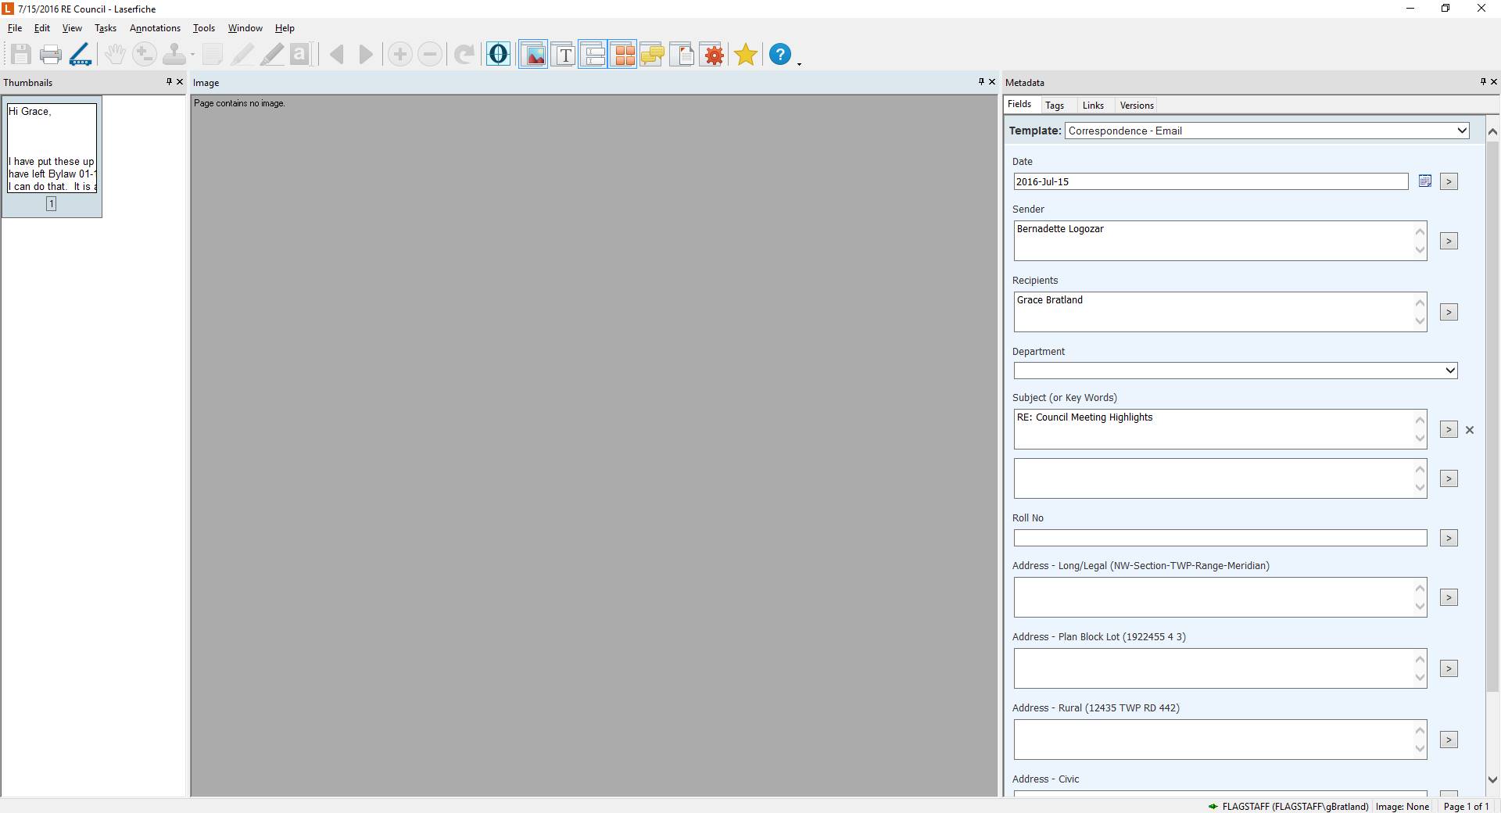Switch to the Tags tab
This screenshot has height=813, width=1501.
1054,106
